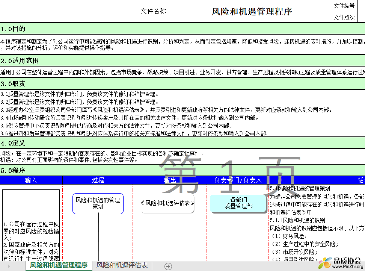Screen dimensions: 365x271
Task: Click the input text box 公司在运行过程中积累
Action: [31, 225]
